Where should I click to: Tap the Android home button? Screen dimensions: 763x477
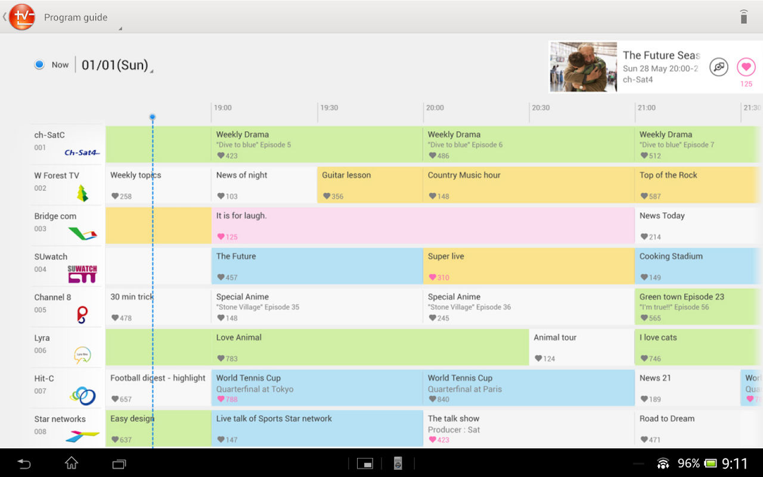pos(72,463)
